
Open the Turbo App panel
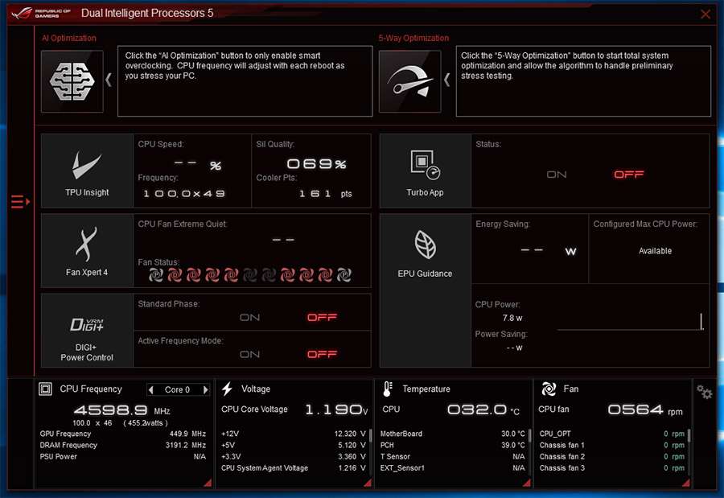pyautogui.click(x=425, y=171)
